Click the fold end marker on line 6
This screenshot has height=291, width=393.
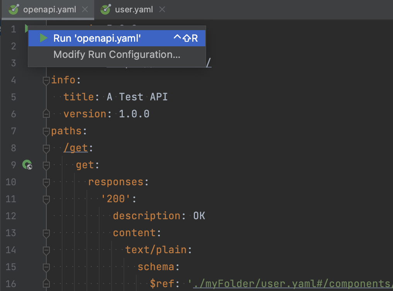click(x=46, y=113)
